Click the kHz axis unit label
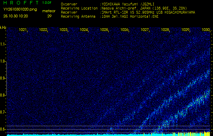Screen dimensions: 213x136 [x=3, y=28]
